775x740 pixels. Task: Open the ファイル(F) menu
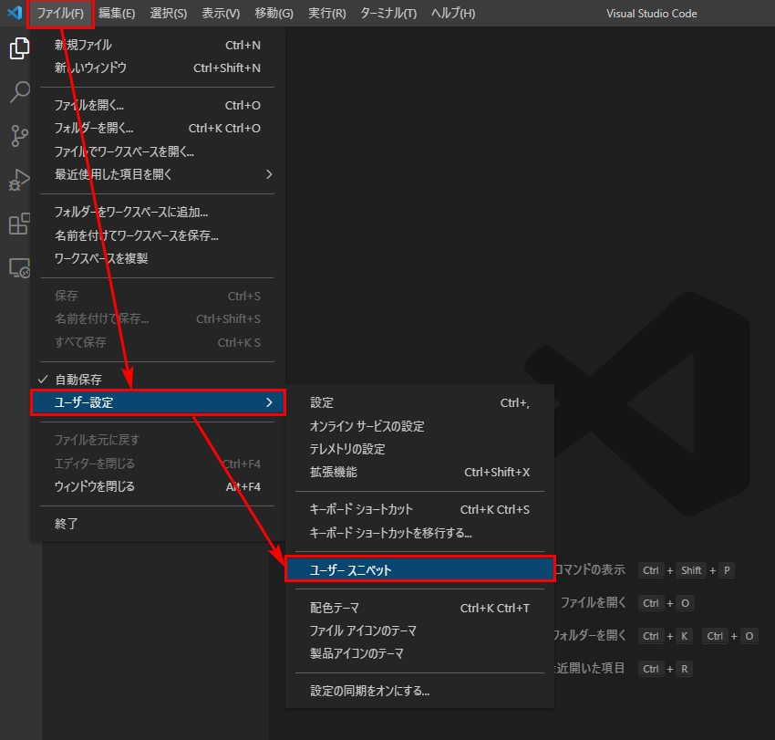[60, 14]
